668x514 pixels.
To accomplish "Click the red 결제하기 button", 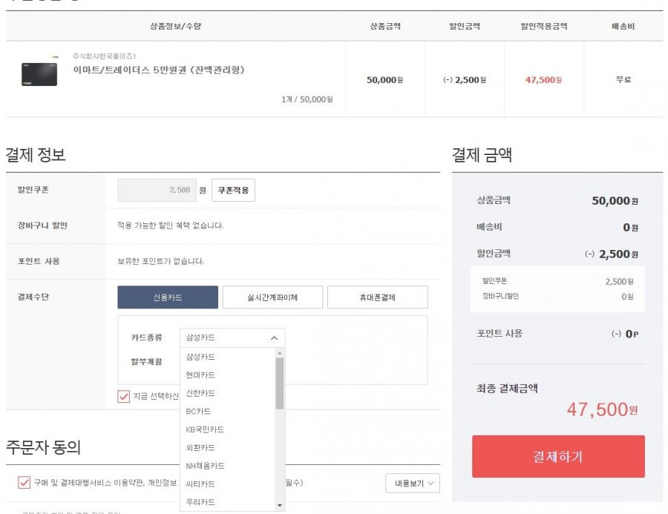I will point(558,456).
